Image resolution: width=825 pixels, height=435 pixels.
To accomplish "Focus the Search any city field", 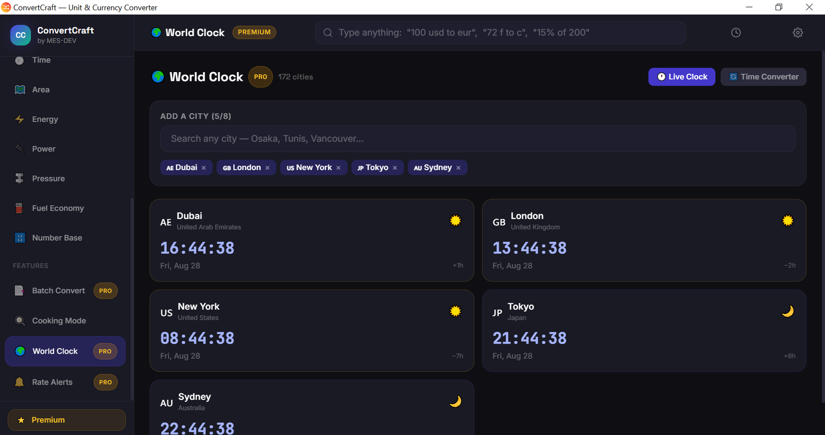I will 477,139.
